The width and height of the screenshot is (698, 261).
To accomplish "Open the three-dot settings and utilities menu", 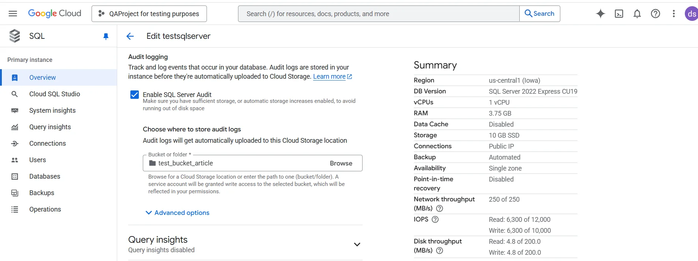I will [674, 14].
